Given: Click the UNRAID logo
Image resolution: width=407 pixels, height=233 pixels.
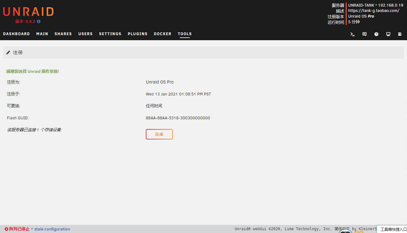Looking at the screenshot, I should point(28,12).
